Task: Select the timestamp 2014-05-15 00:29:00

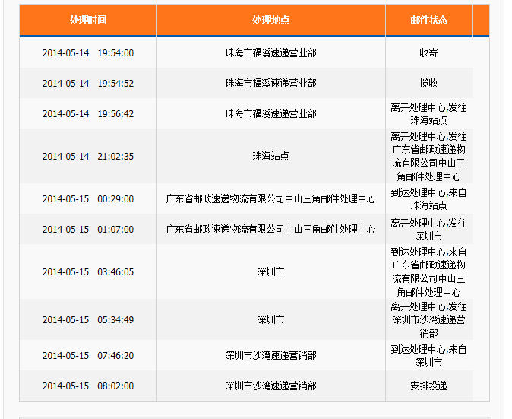Action: click(x=88, y=198)
